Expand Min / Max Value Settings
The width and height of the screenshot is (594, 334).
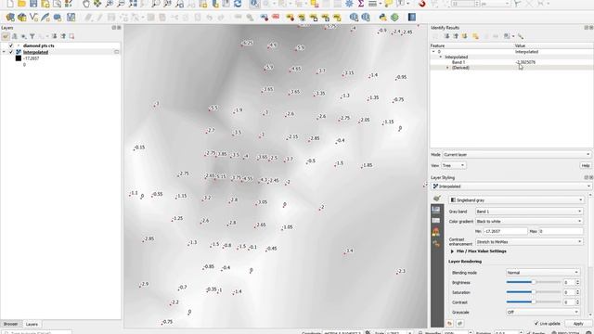coord(452,251)
